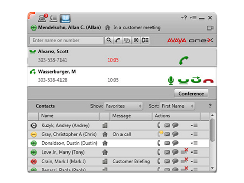Click the home location icon beside Allan
The width and height of the screenshot is (244, 183).
(107, 27)
